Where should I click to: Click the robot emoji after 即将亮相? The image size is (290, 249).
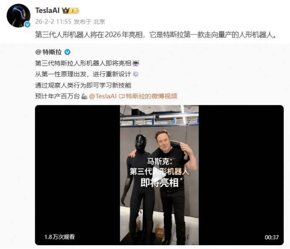click(136, 63)
